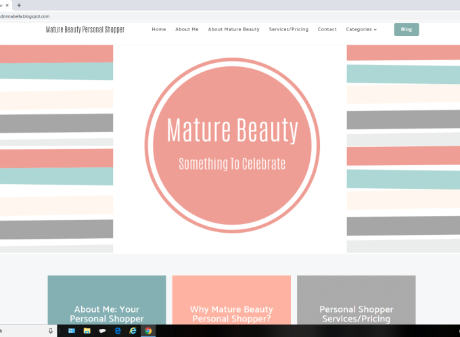Click the Mature Beauty Personal Shopper site title

pos(85,29)
